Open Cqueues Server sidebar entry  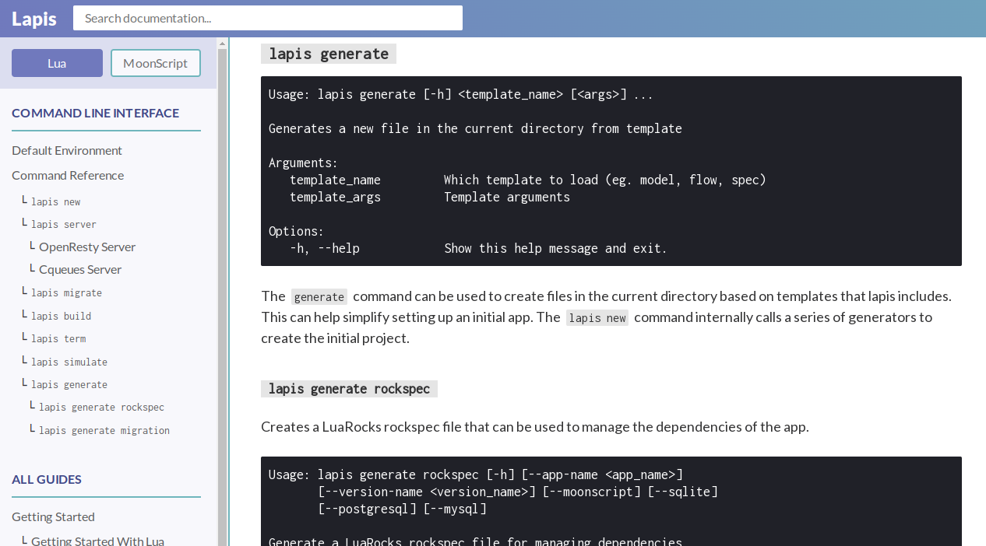[x=80, y=269]
